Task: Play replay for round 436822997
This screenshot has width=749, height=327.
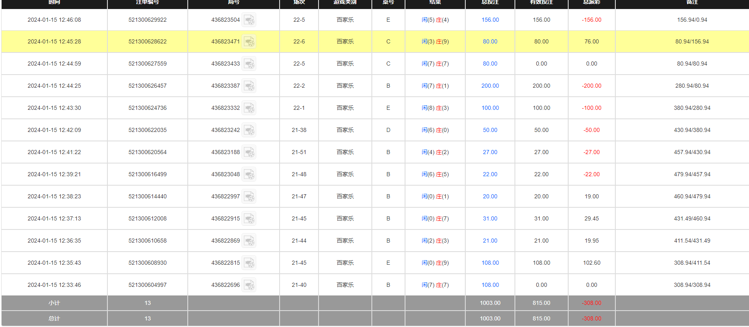Action: coord(249,197)
